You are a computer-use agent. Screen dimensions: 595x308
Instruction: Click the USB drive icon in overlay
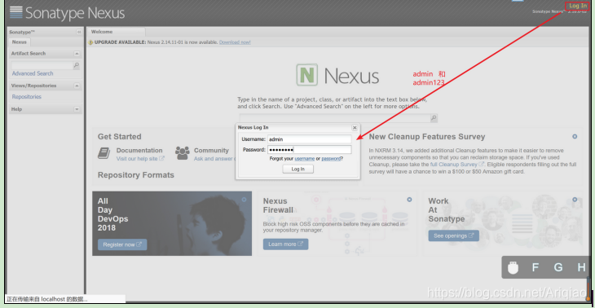pos(513,267)
